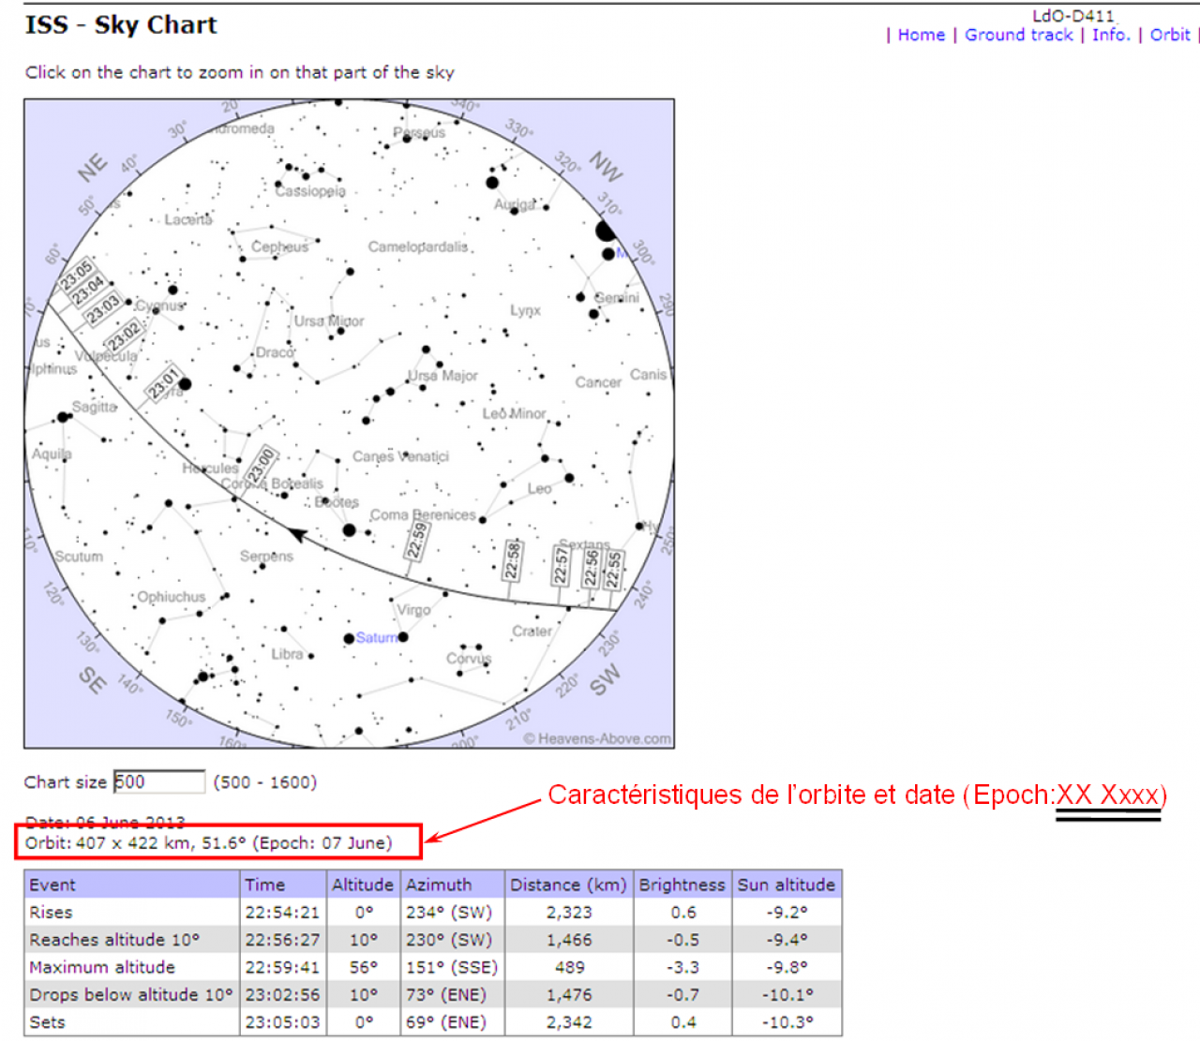The height and width of the screenshot is (1041, 1200).
Task: Click the NE compass label
Action: click(x=92, y=168)
